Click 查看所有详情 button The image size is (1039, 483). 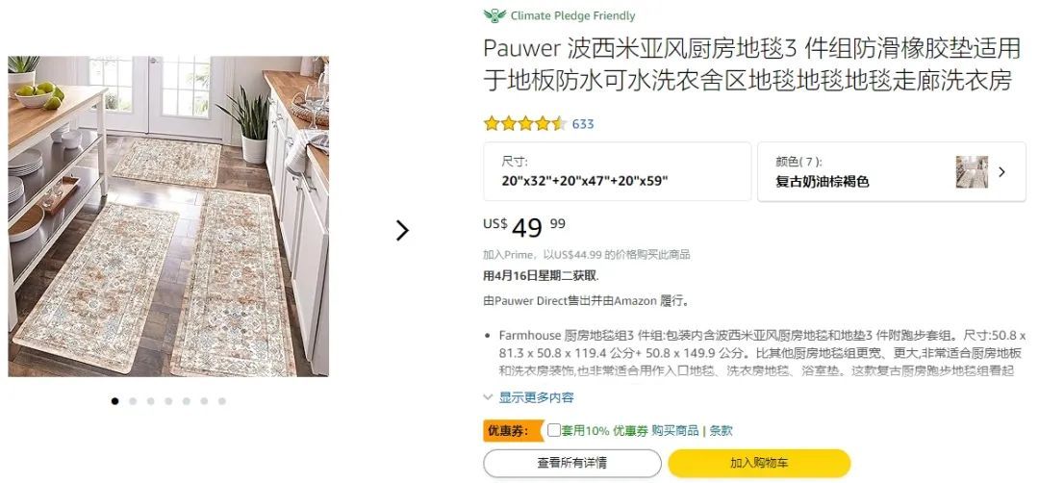(572, 463)
